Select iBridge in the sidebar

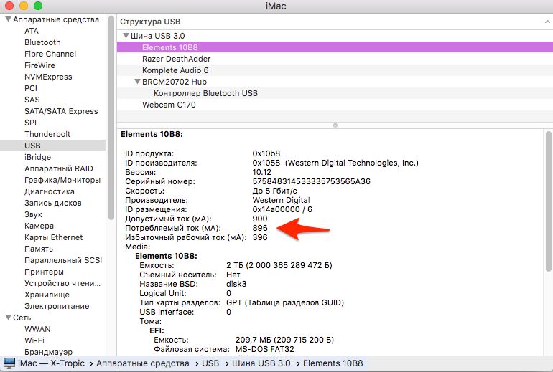pyautogui.click(x=37, y=157)
